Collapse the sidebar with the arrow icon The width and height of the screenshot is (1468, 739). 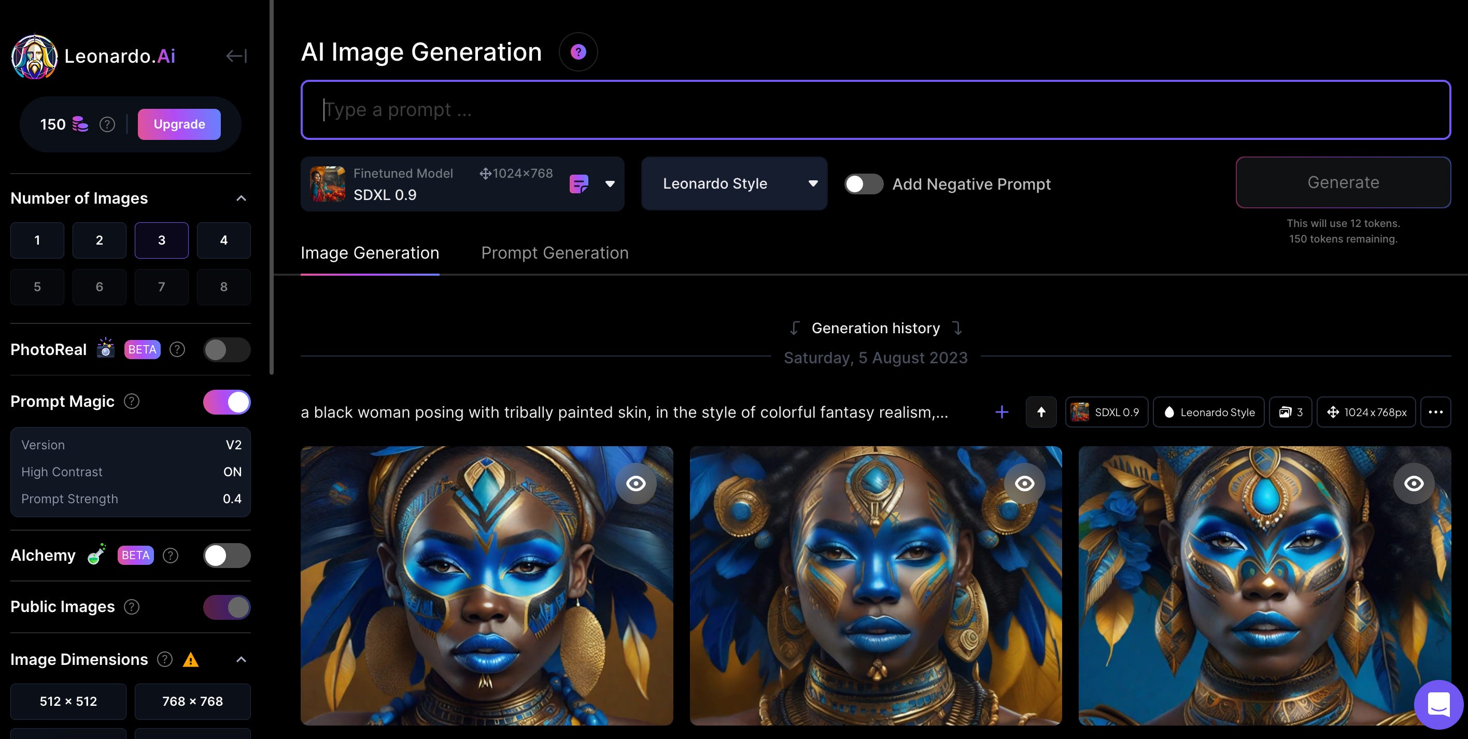pyautogui.click(x=236, y=56)
